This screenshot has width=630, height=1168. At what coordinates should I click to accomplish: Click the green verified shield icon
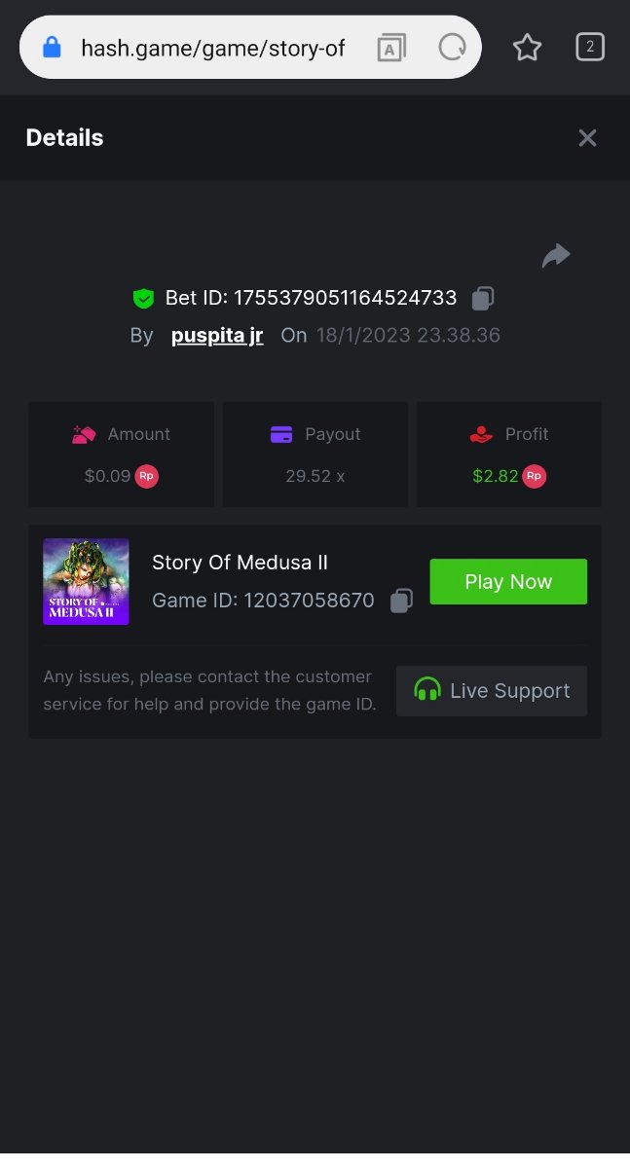pyautogui.click(x=144, y=298)
